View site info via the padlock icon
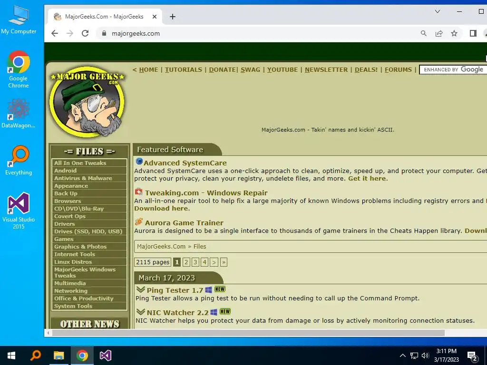This screenshot has height=365, width=487. point(104,33)
